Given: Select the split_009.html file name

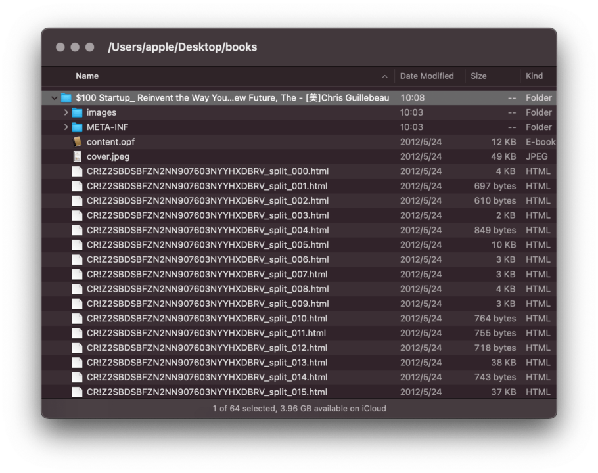Looking at the screenshot, I should pos(208,304).
